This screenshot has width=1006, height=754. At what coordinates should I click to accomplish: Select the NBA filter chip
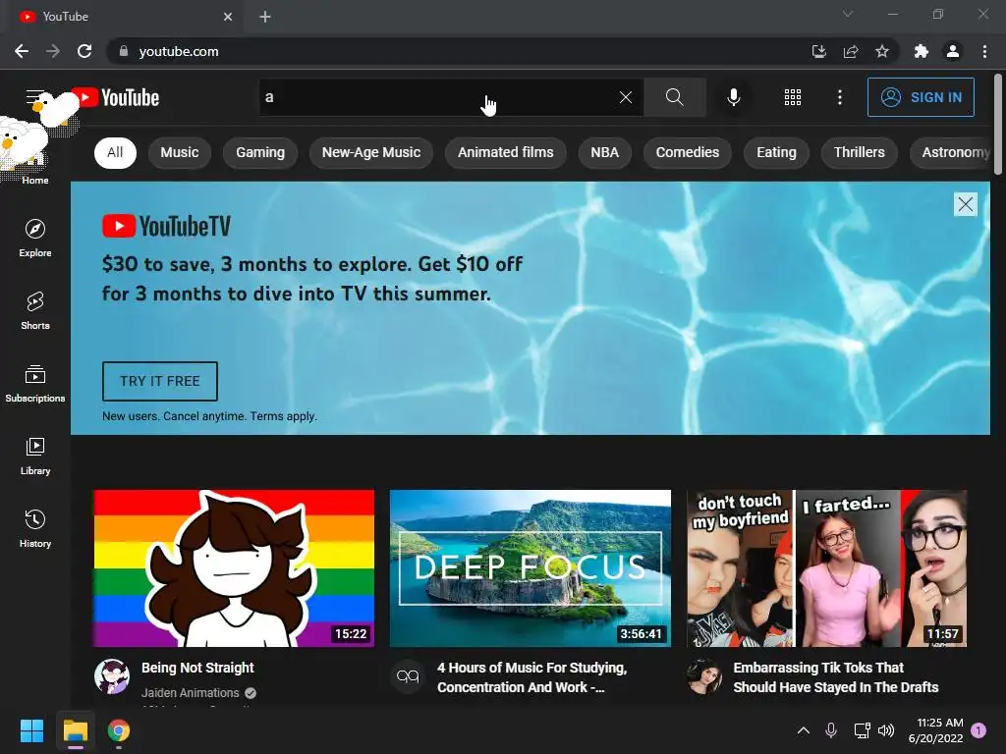tap(605, 152)
